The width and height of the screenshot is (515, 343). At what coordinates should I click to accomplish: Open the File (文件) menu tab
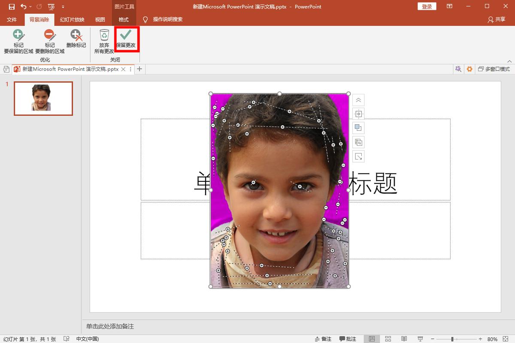(x=12, y=20)
